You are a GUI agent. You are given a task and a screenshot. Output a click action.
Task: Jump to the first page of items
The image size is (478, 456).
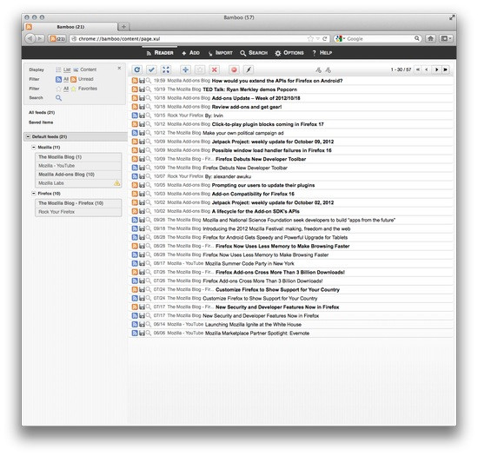[x=418, y=69]
